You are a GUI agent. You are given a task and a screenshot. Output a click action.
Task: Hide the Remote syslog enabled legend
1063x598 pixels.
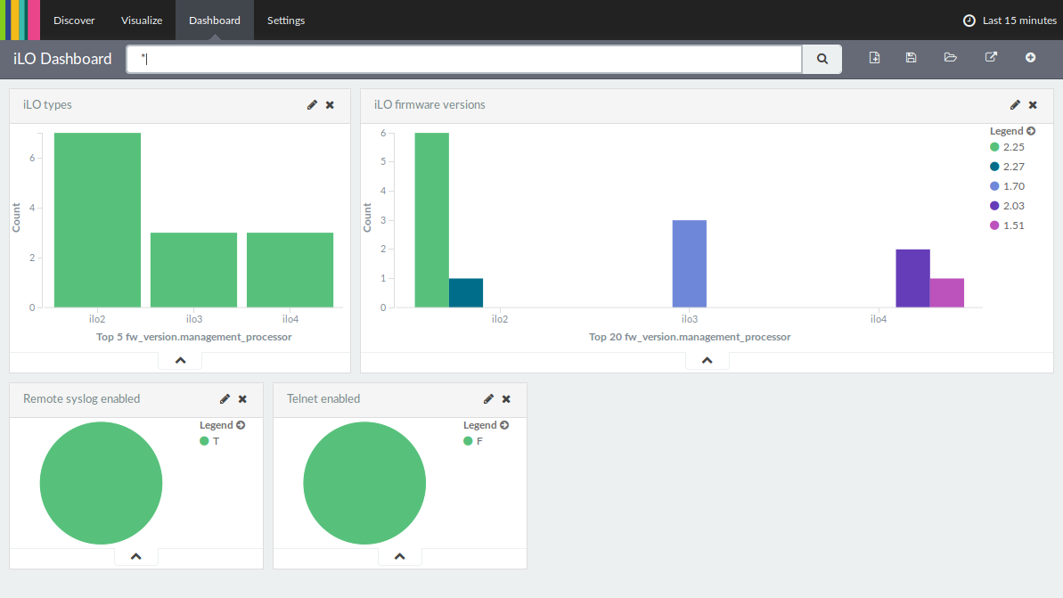[241, 425]
